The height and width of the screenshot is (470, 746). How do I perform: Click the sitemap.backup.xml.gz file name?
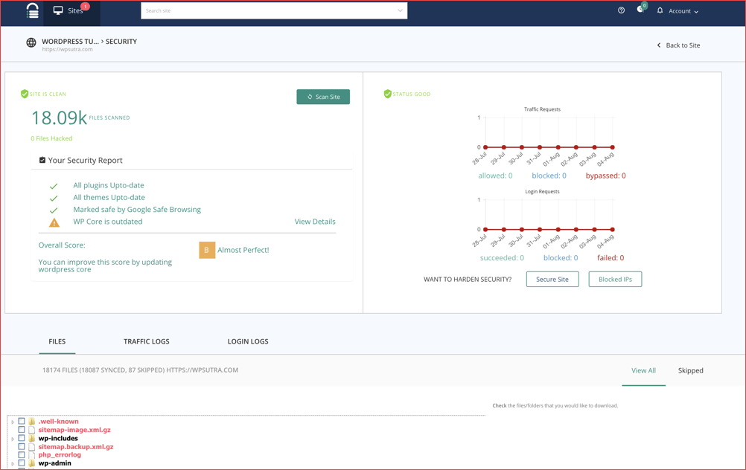76,447
